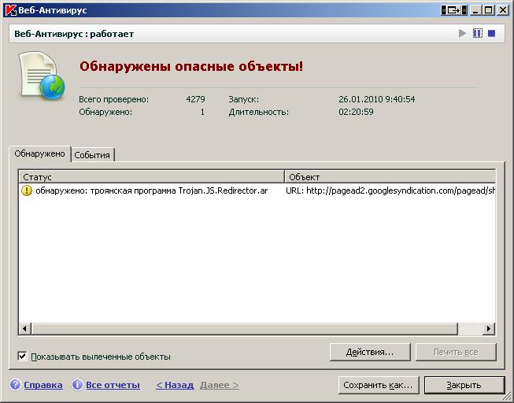514x403 pixels.
Task: Click the question mark icon beside Справка
Action: (15, 385)
